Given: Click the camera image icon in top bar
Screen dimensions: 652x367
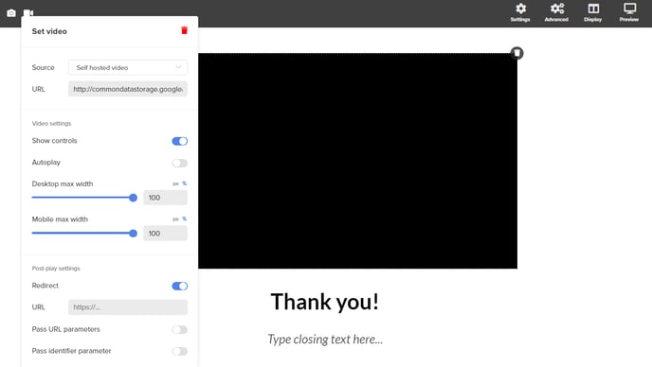Looking at the screenshot, I should coord(11,13).
